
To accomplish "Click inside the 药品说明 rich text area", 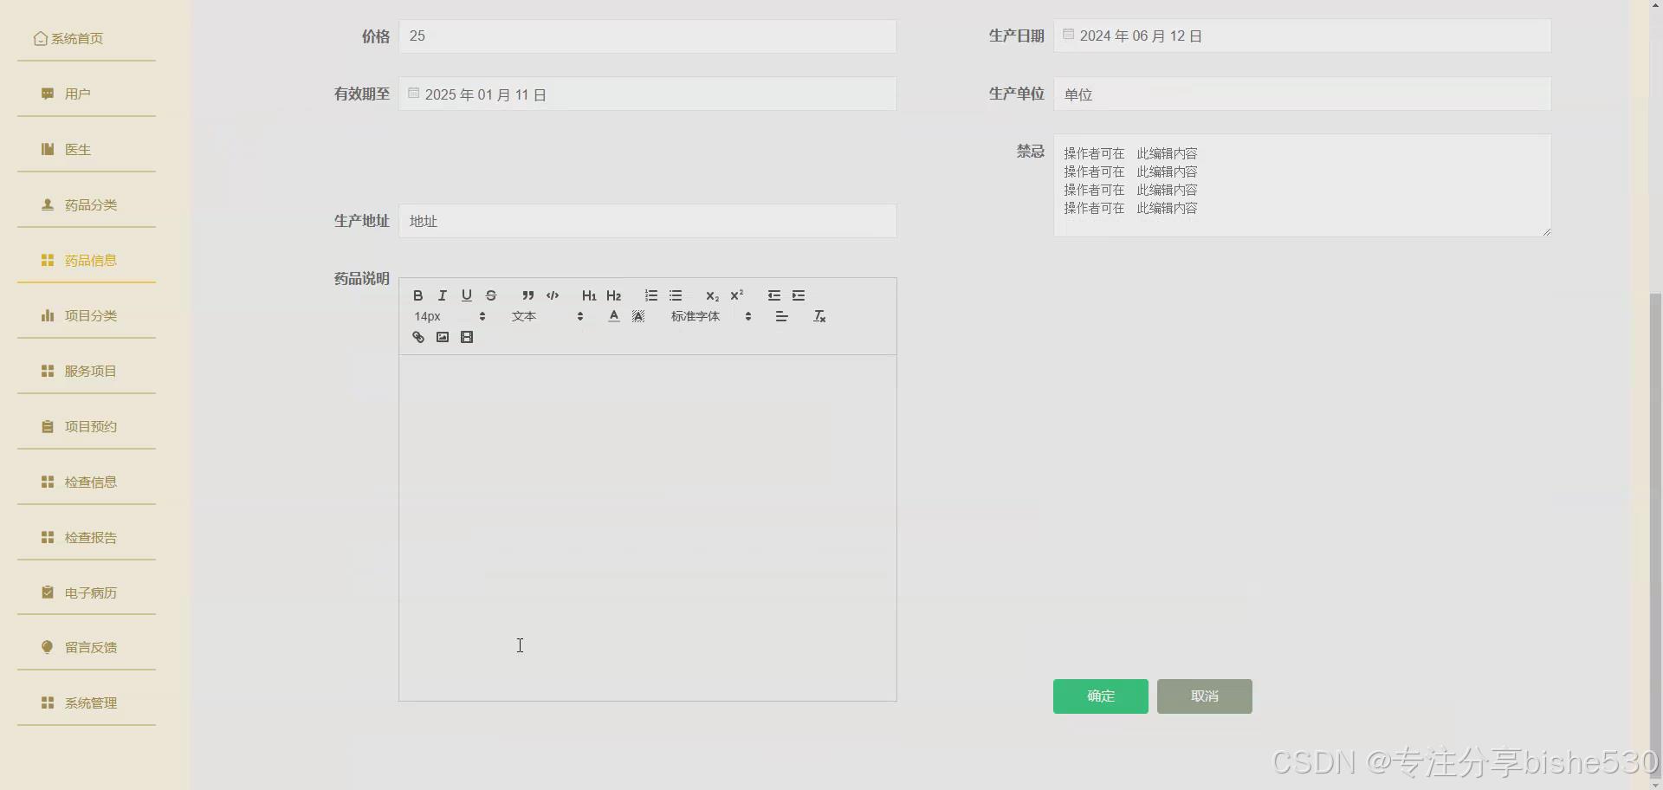I will (x=648, y=528).
